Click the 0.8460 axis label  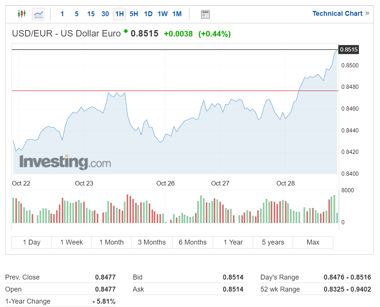(350, 108)
